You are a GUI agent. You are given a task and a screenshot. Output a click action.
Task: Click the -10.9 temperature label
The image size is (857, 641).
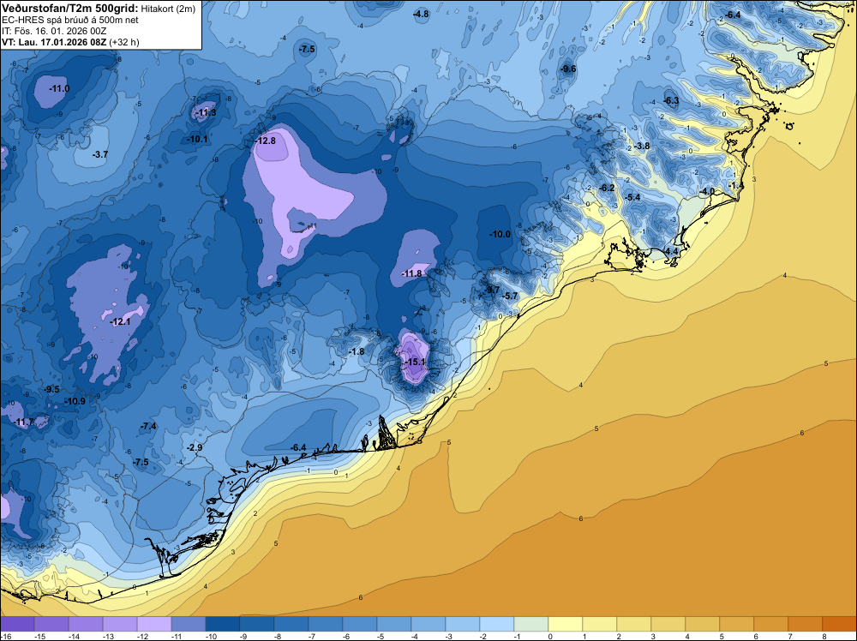(75, 402)
